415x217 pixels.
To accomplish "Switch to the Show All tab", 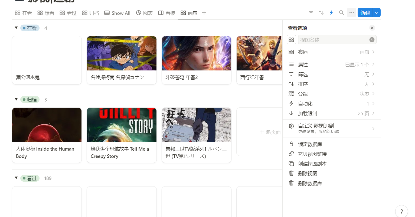I will click(117, 13).
